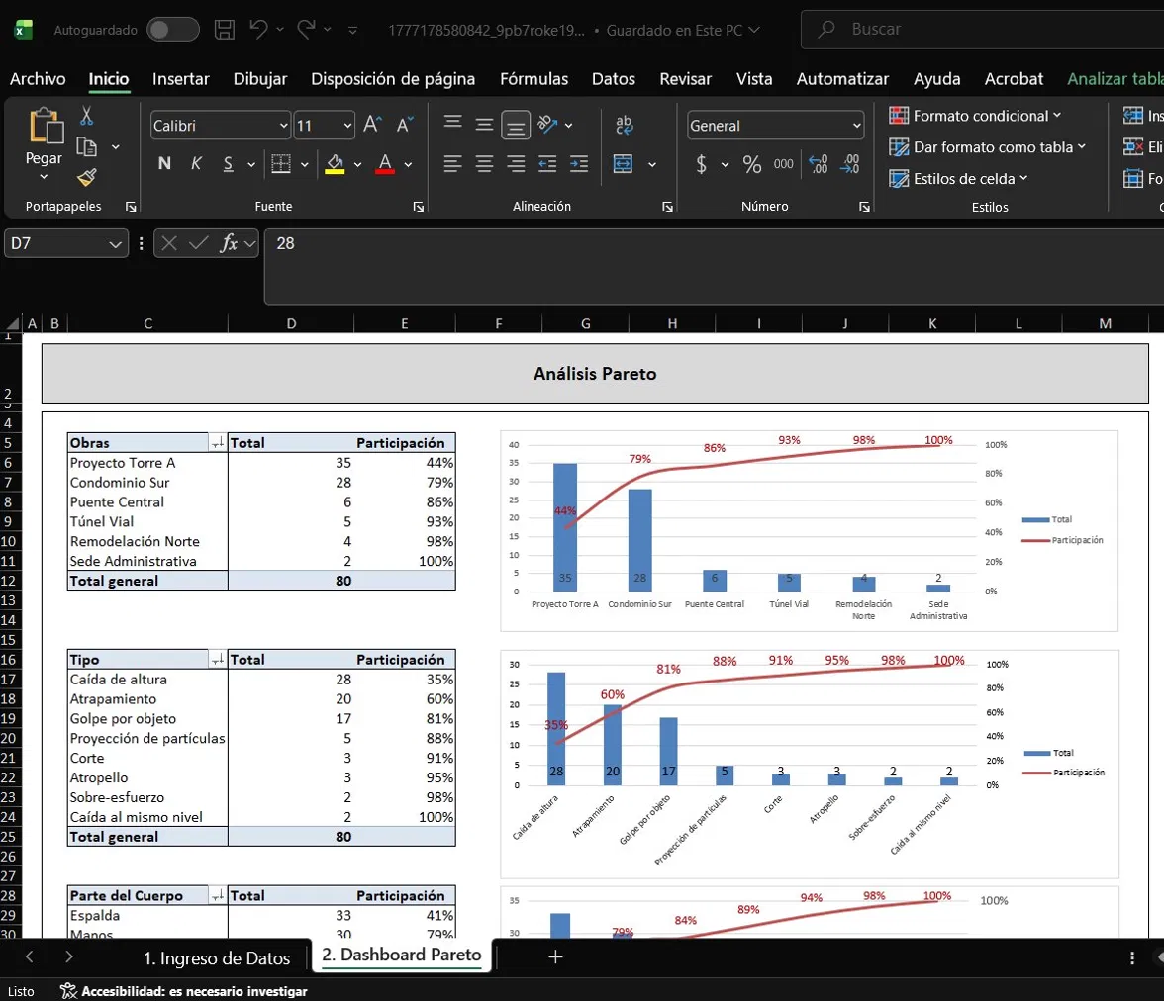Screen dimensions: 1164x1001
Task: Click the Increase indent icon
Action: point(579,164)
